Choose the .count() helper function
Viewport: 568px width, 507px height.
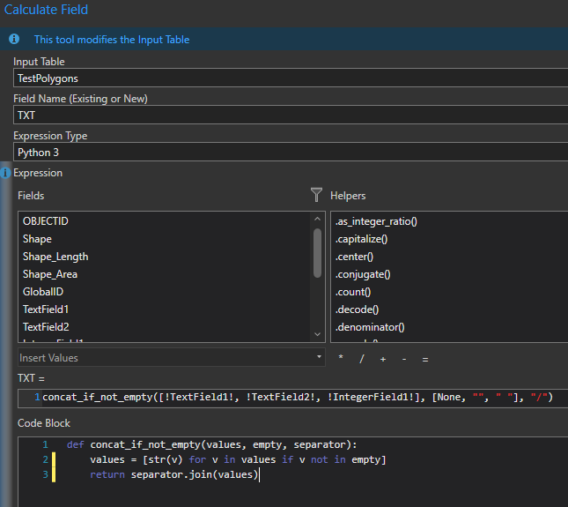(353, 292)
